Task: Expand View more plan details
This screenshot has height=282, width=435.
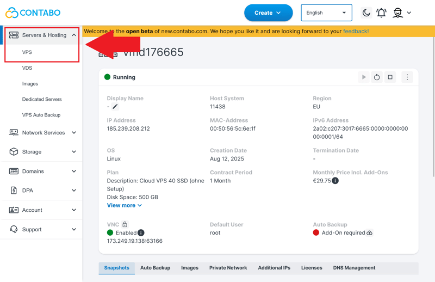Action: point(124,205)
